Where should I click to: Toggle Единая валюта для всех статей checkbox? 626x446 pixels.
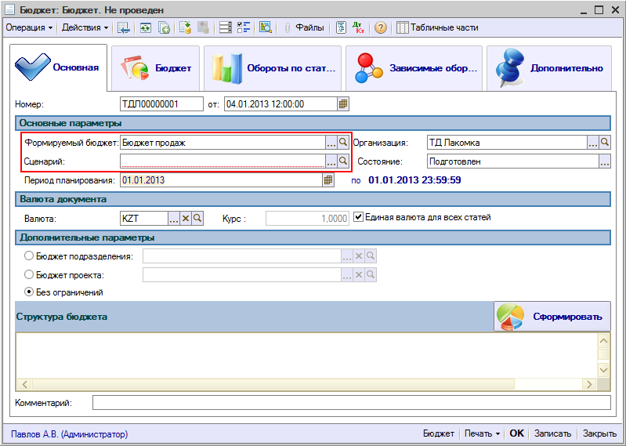[359, 217]
